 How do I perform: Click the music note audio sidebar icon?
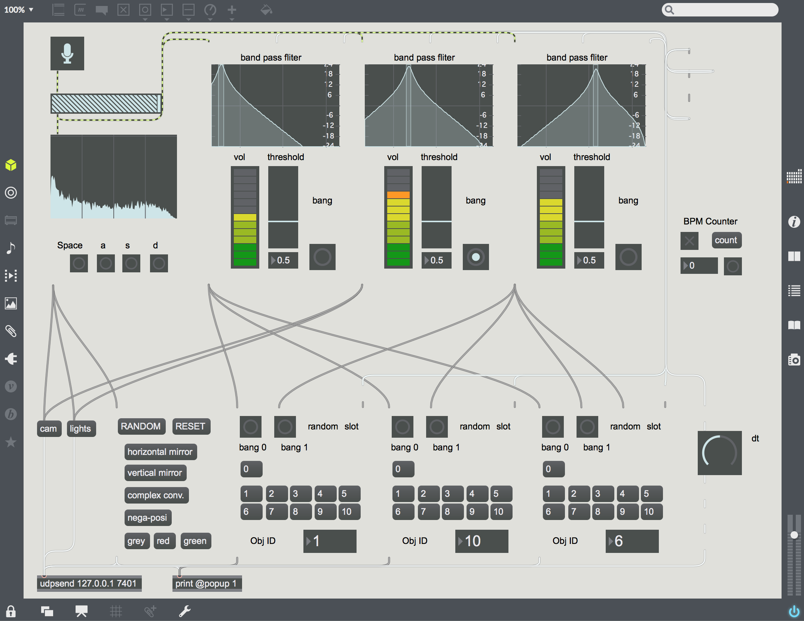click(x=11, y=248)
